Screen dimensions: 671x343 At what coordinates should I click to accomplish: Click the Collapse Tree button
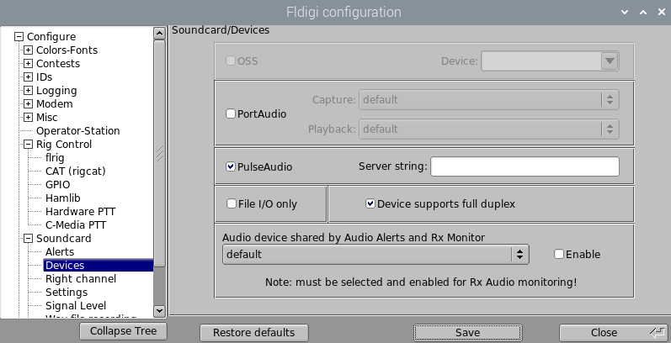123,332
